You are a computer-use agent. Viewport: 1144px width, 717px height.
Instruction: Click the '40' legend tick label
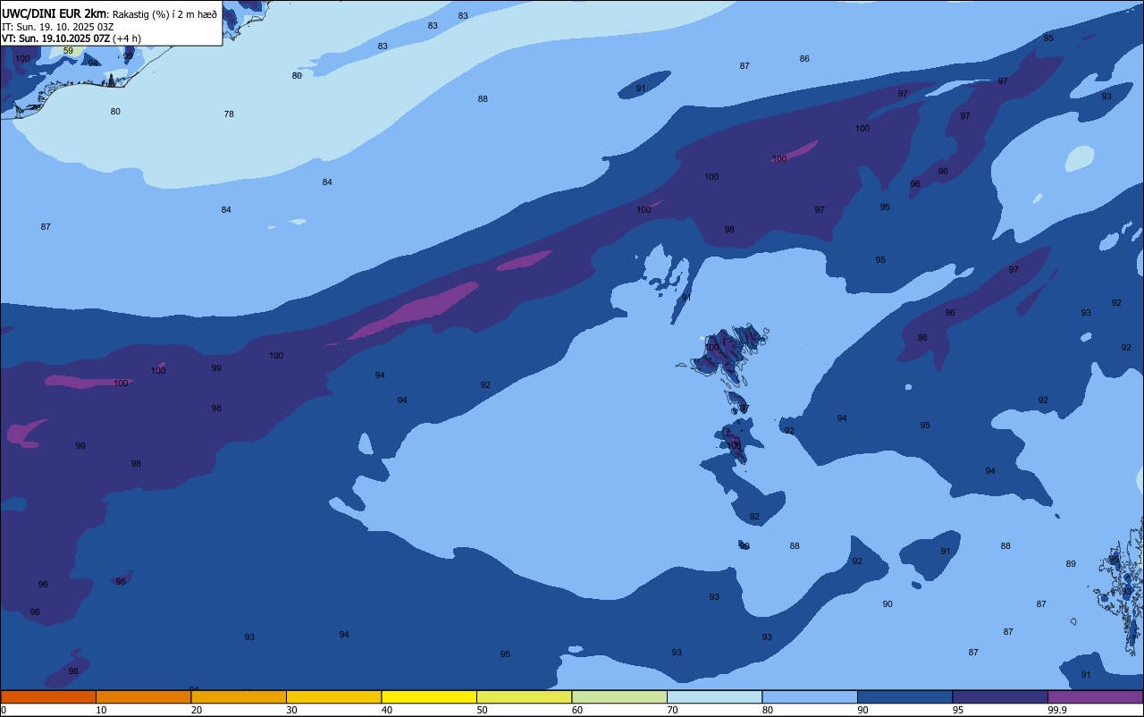[x=386, y=710]
